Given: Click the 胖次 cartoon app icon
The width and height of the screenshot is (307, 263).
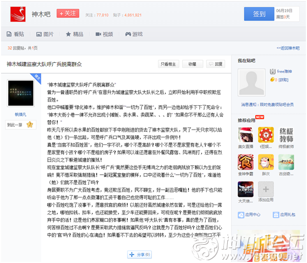Looking at the screenshot, I should pos(266,162).
